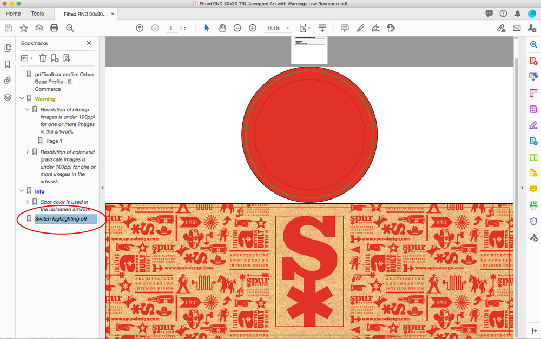Open the page fit options dropdown
This screenshot has width=541, height=339.
[305, 28]
